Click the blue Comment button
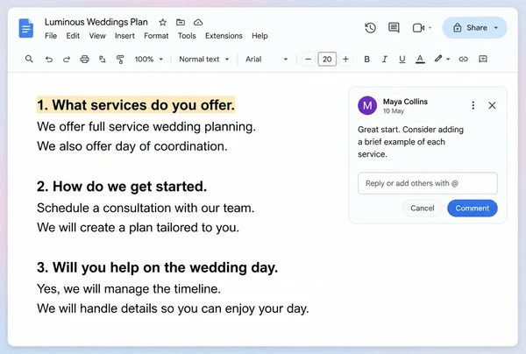The height and width of the screenshot is (354, 526). point(473,209)
